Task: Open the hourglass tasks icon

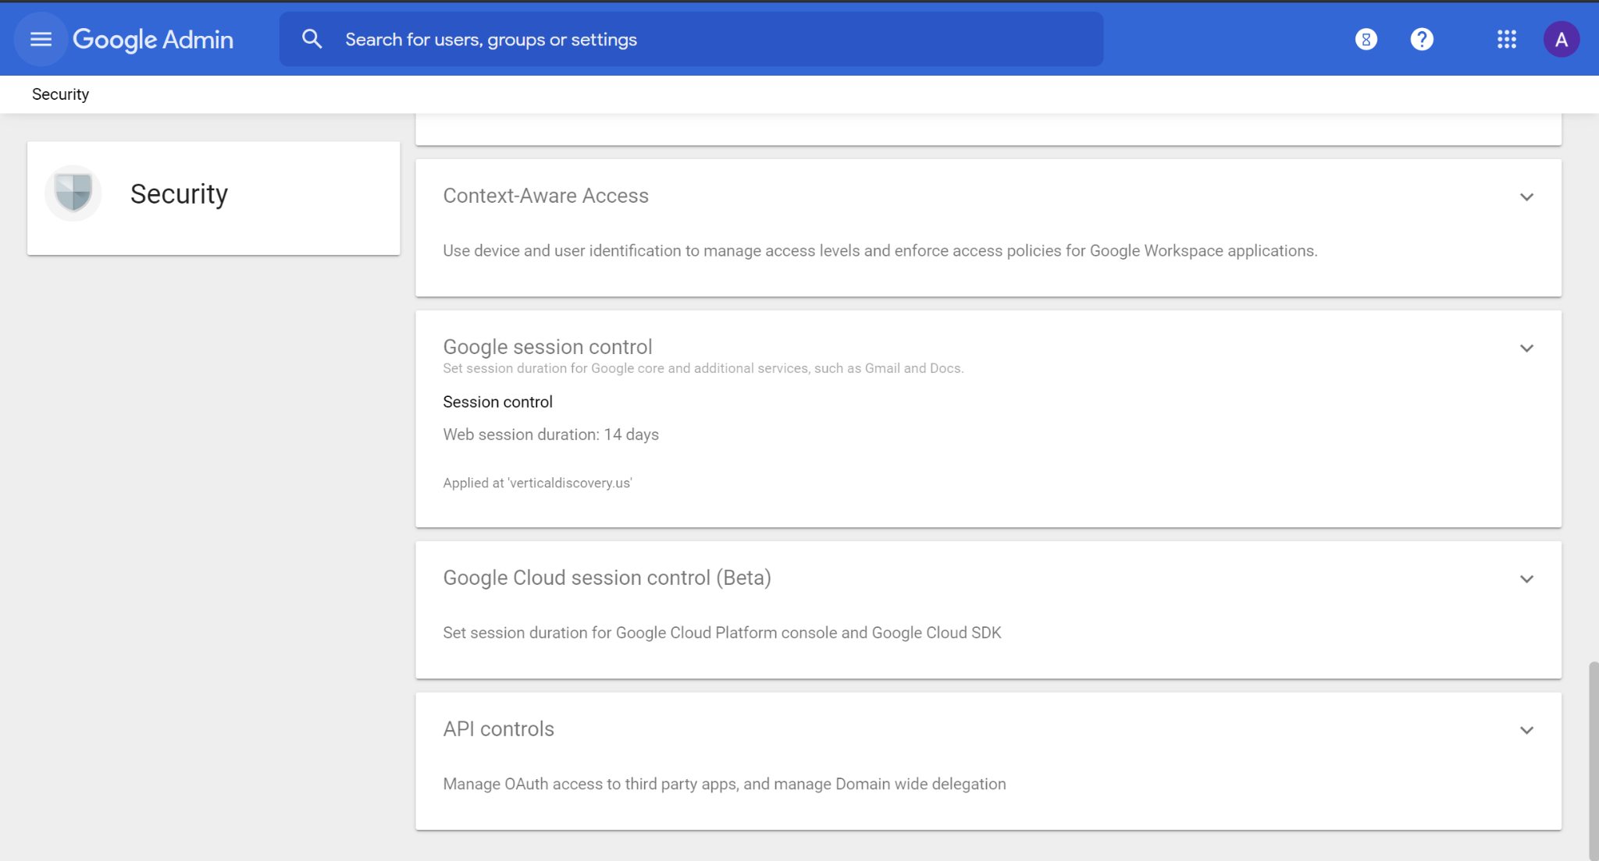Action: [x=1366, y=39]
